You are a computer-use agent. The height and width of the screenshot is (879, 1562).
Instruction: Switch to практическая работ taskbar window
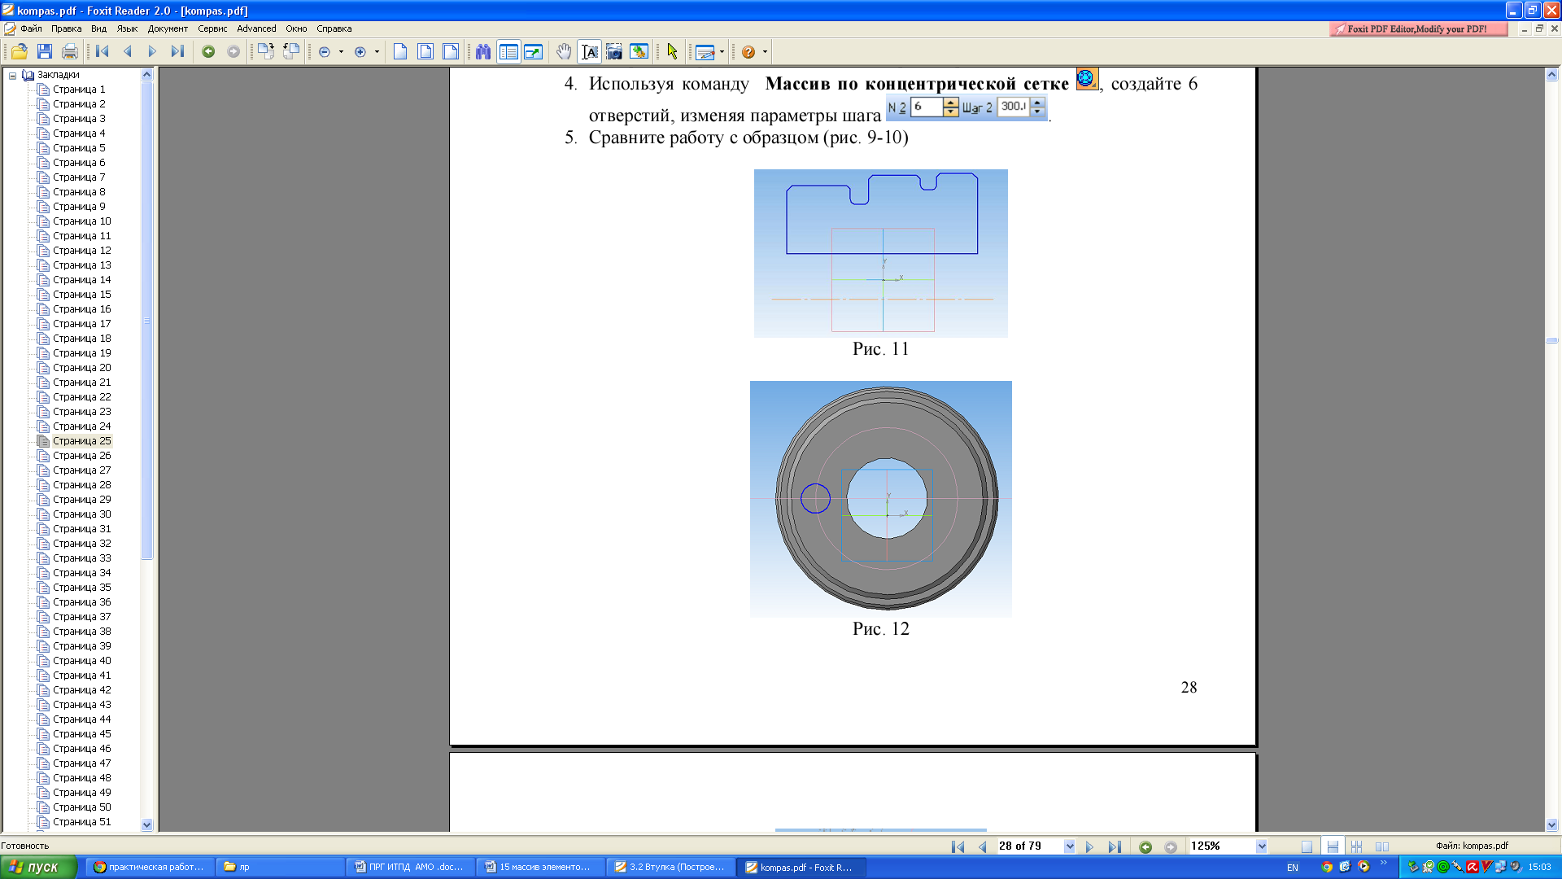[151, 868]
